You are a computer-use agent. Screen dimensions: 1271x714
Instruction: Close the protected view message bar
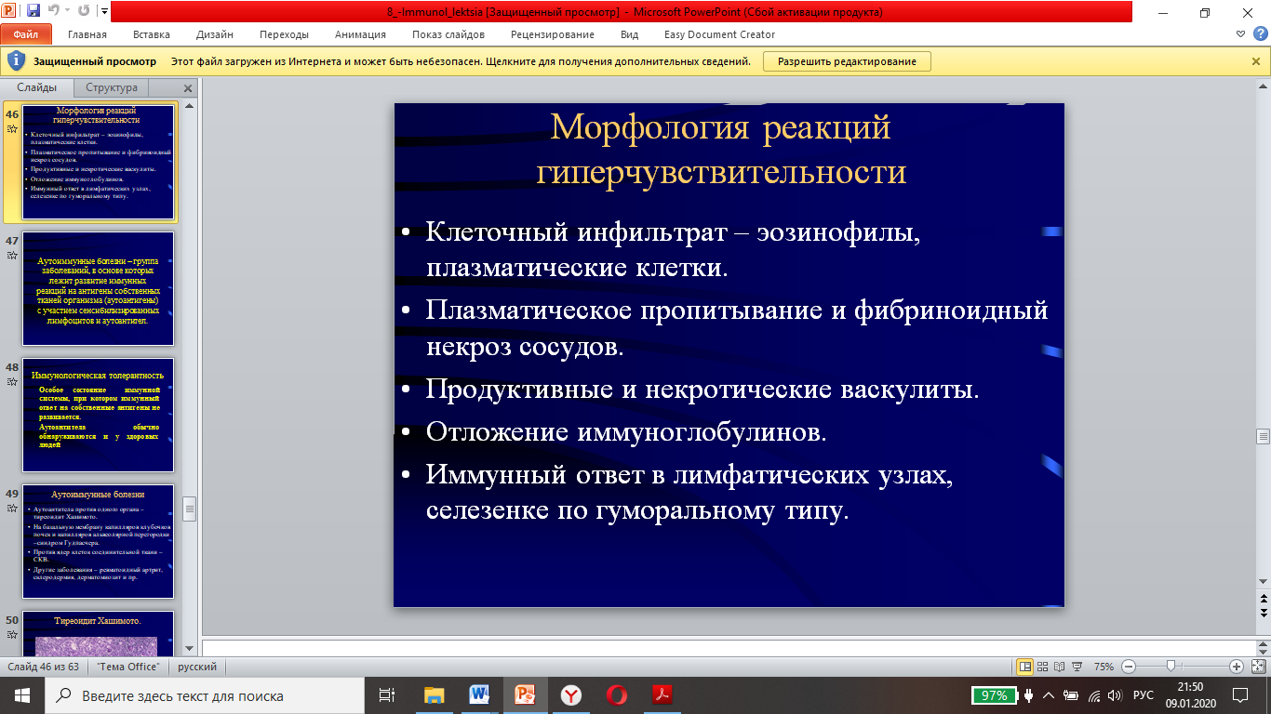click(x=1256, y=61)
